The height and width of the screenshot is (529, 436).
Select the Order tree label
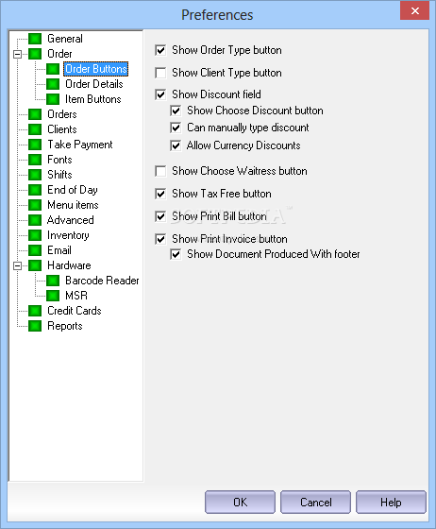click(x=59, y=54)
